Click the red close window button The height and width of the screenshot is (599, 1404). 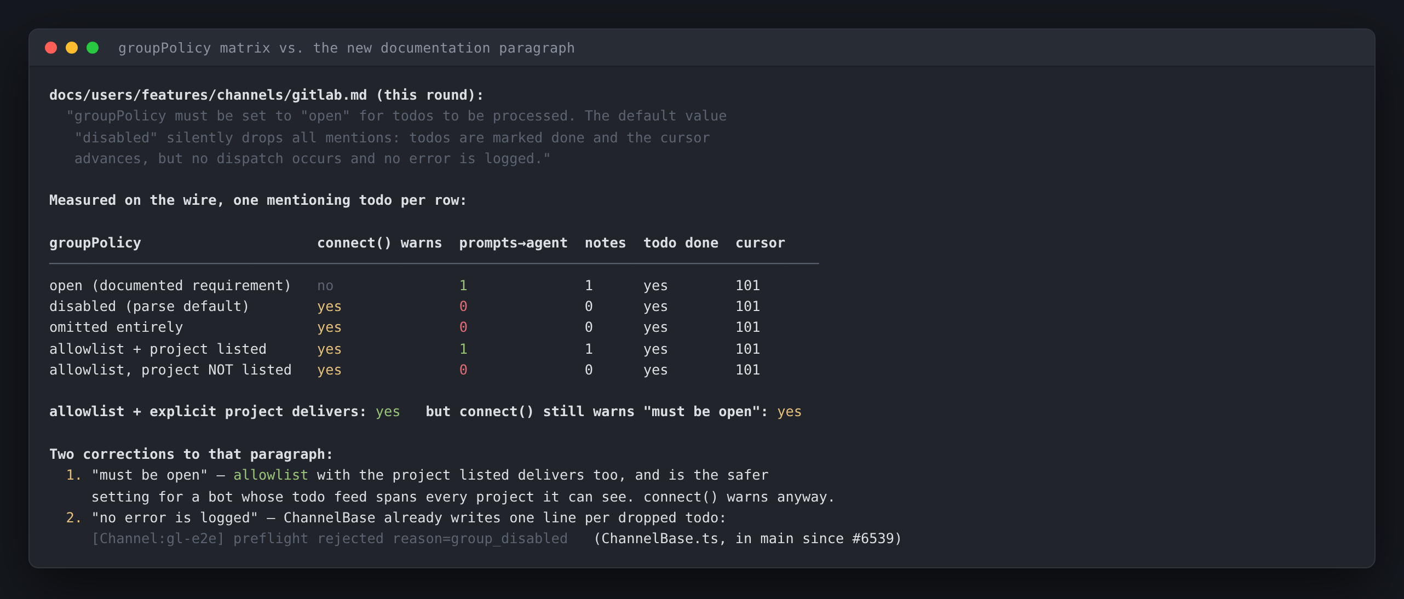51,48
